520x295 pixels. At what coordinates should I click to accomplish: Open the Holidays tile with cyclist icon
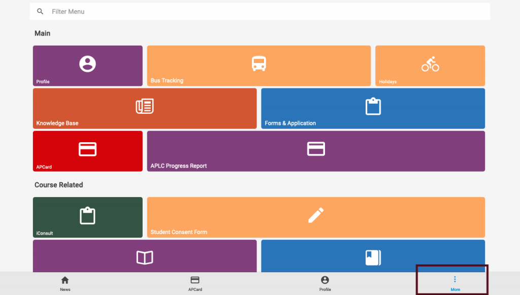430,66
